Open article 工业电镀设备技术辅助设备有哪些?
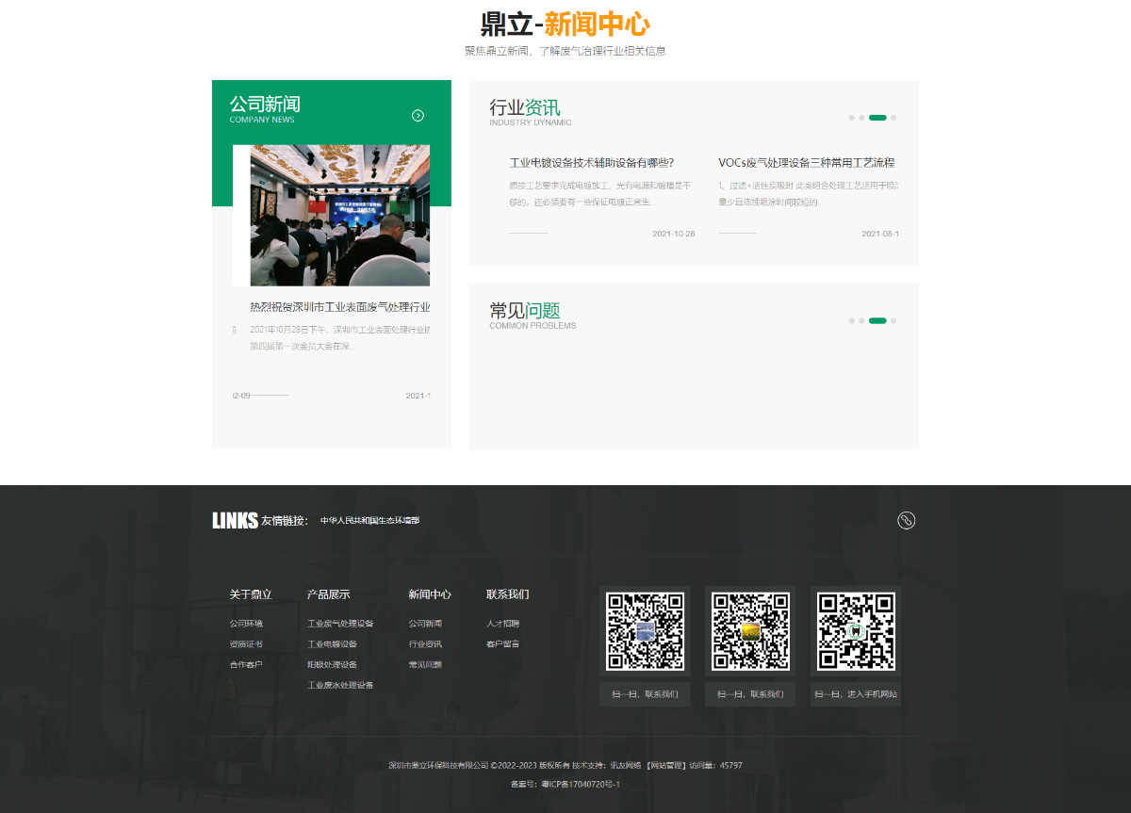The image size is (1131, 813). pyautogui.click(x=593, y=162)
